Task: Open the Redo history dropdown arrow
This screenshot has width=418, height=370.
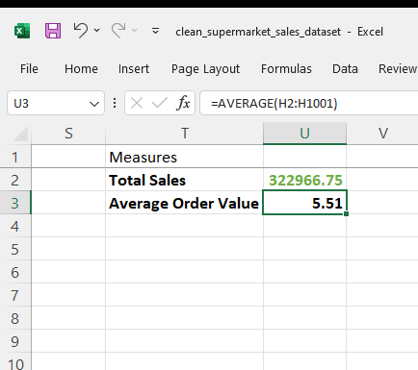Action: click(x=135, y=31)
